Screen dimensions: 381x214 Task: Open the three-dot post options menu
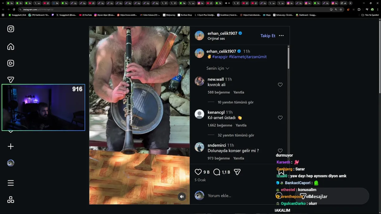(x=281, y=36)
